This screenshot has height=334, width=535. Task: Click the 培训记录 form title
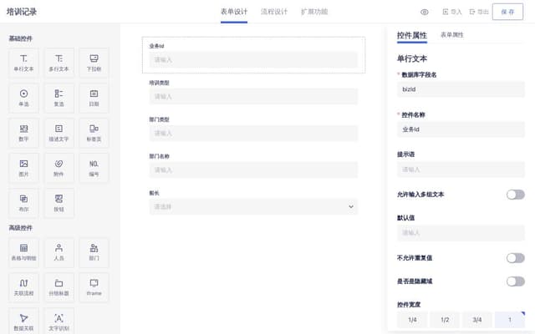click(22, 12)
